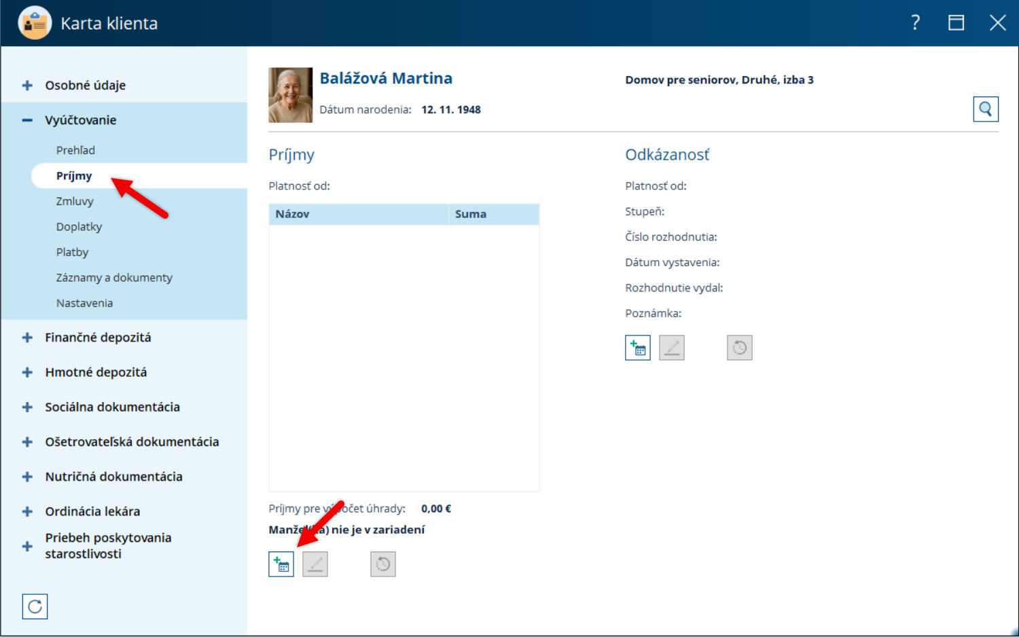The height and width of the screenshot is (637, 1019).
Task: Expand the Osobné údaje section
Action: [x=27, y=86]
